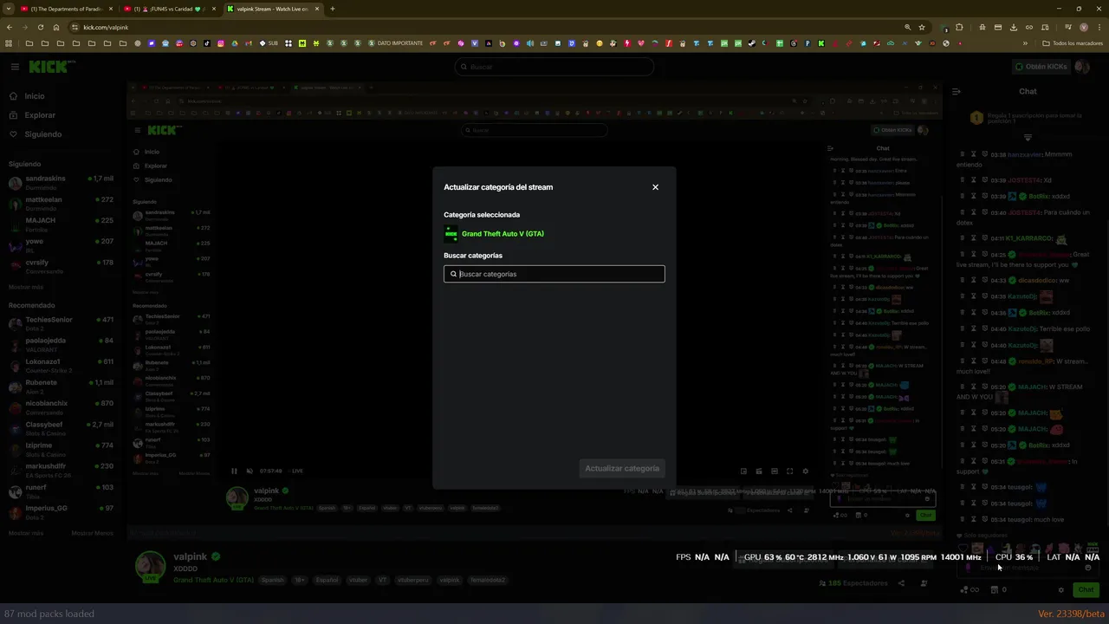Image resolution: width=1109 pixels, height=624 pixels.
Task: Open MAJACH channel in the sidebar
Action: 61,224
